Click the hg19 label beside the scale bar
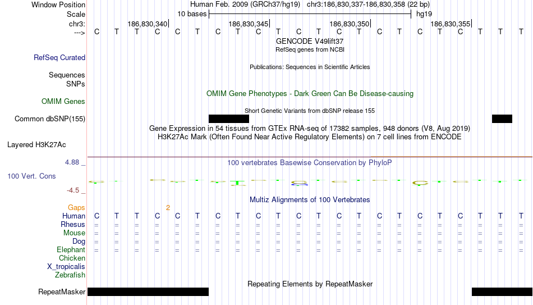Image resolution: width=533 pixels, height=305 pixels. click(424, 14)
